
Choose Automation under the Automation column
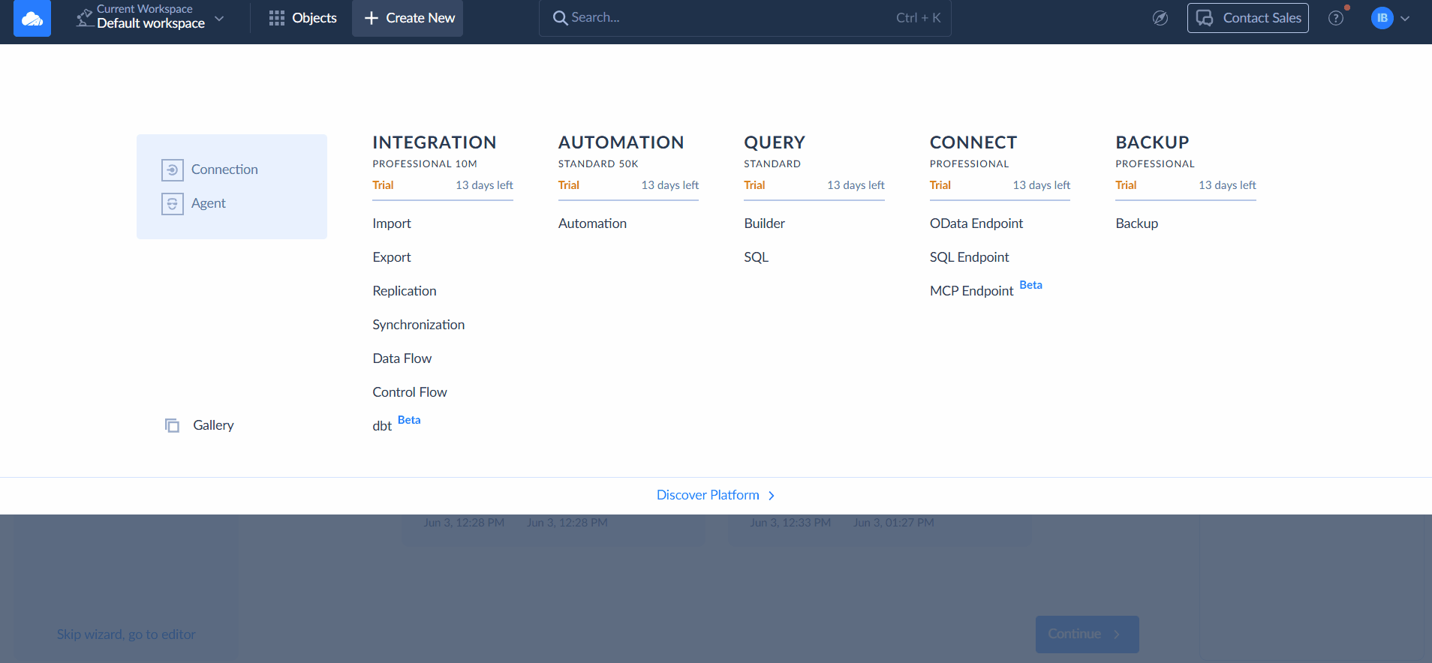(592, 223)
